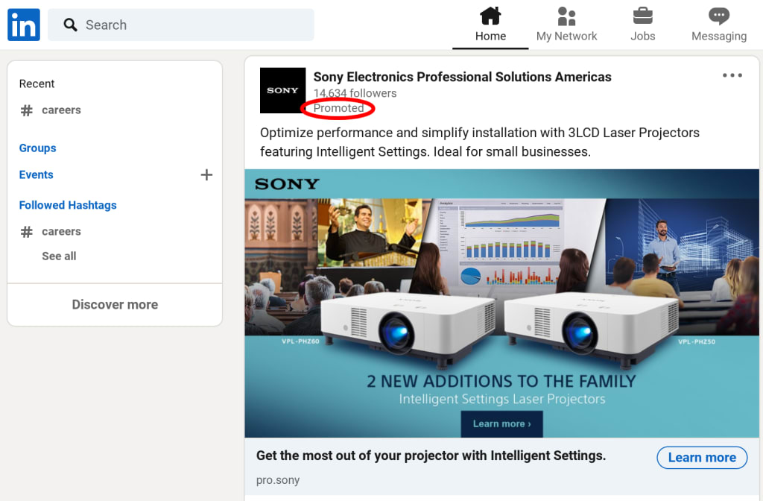Open the Events link

36,174
